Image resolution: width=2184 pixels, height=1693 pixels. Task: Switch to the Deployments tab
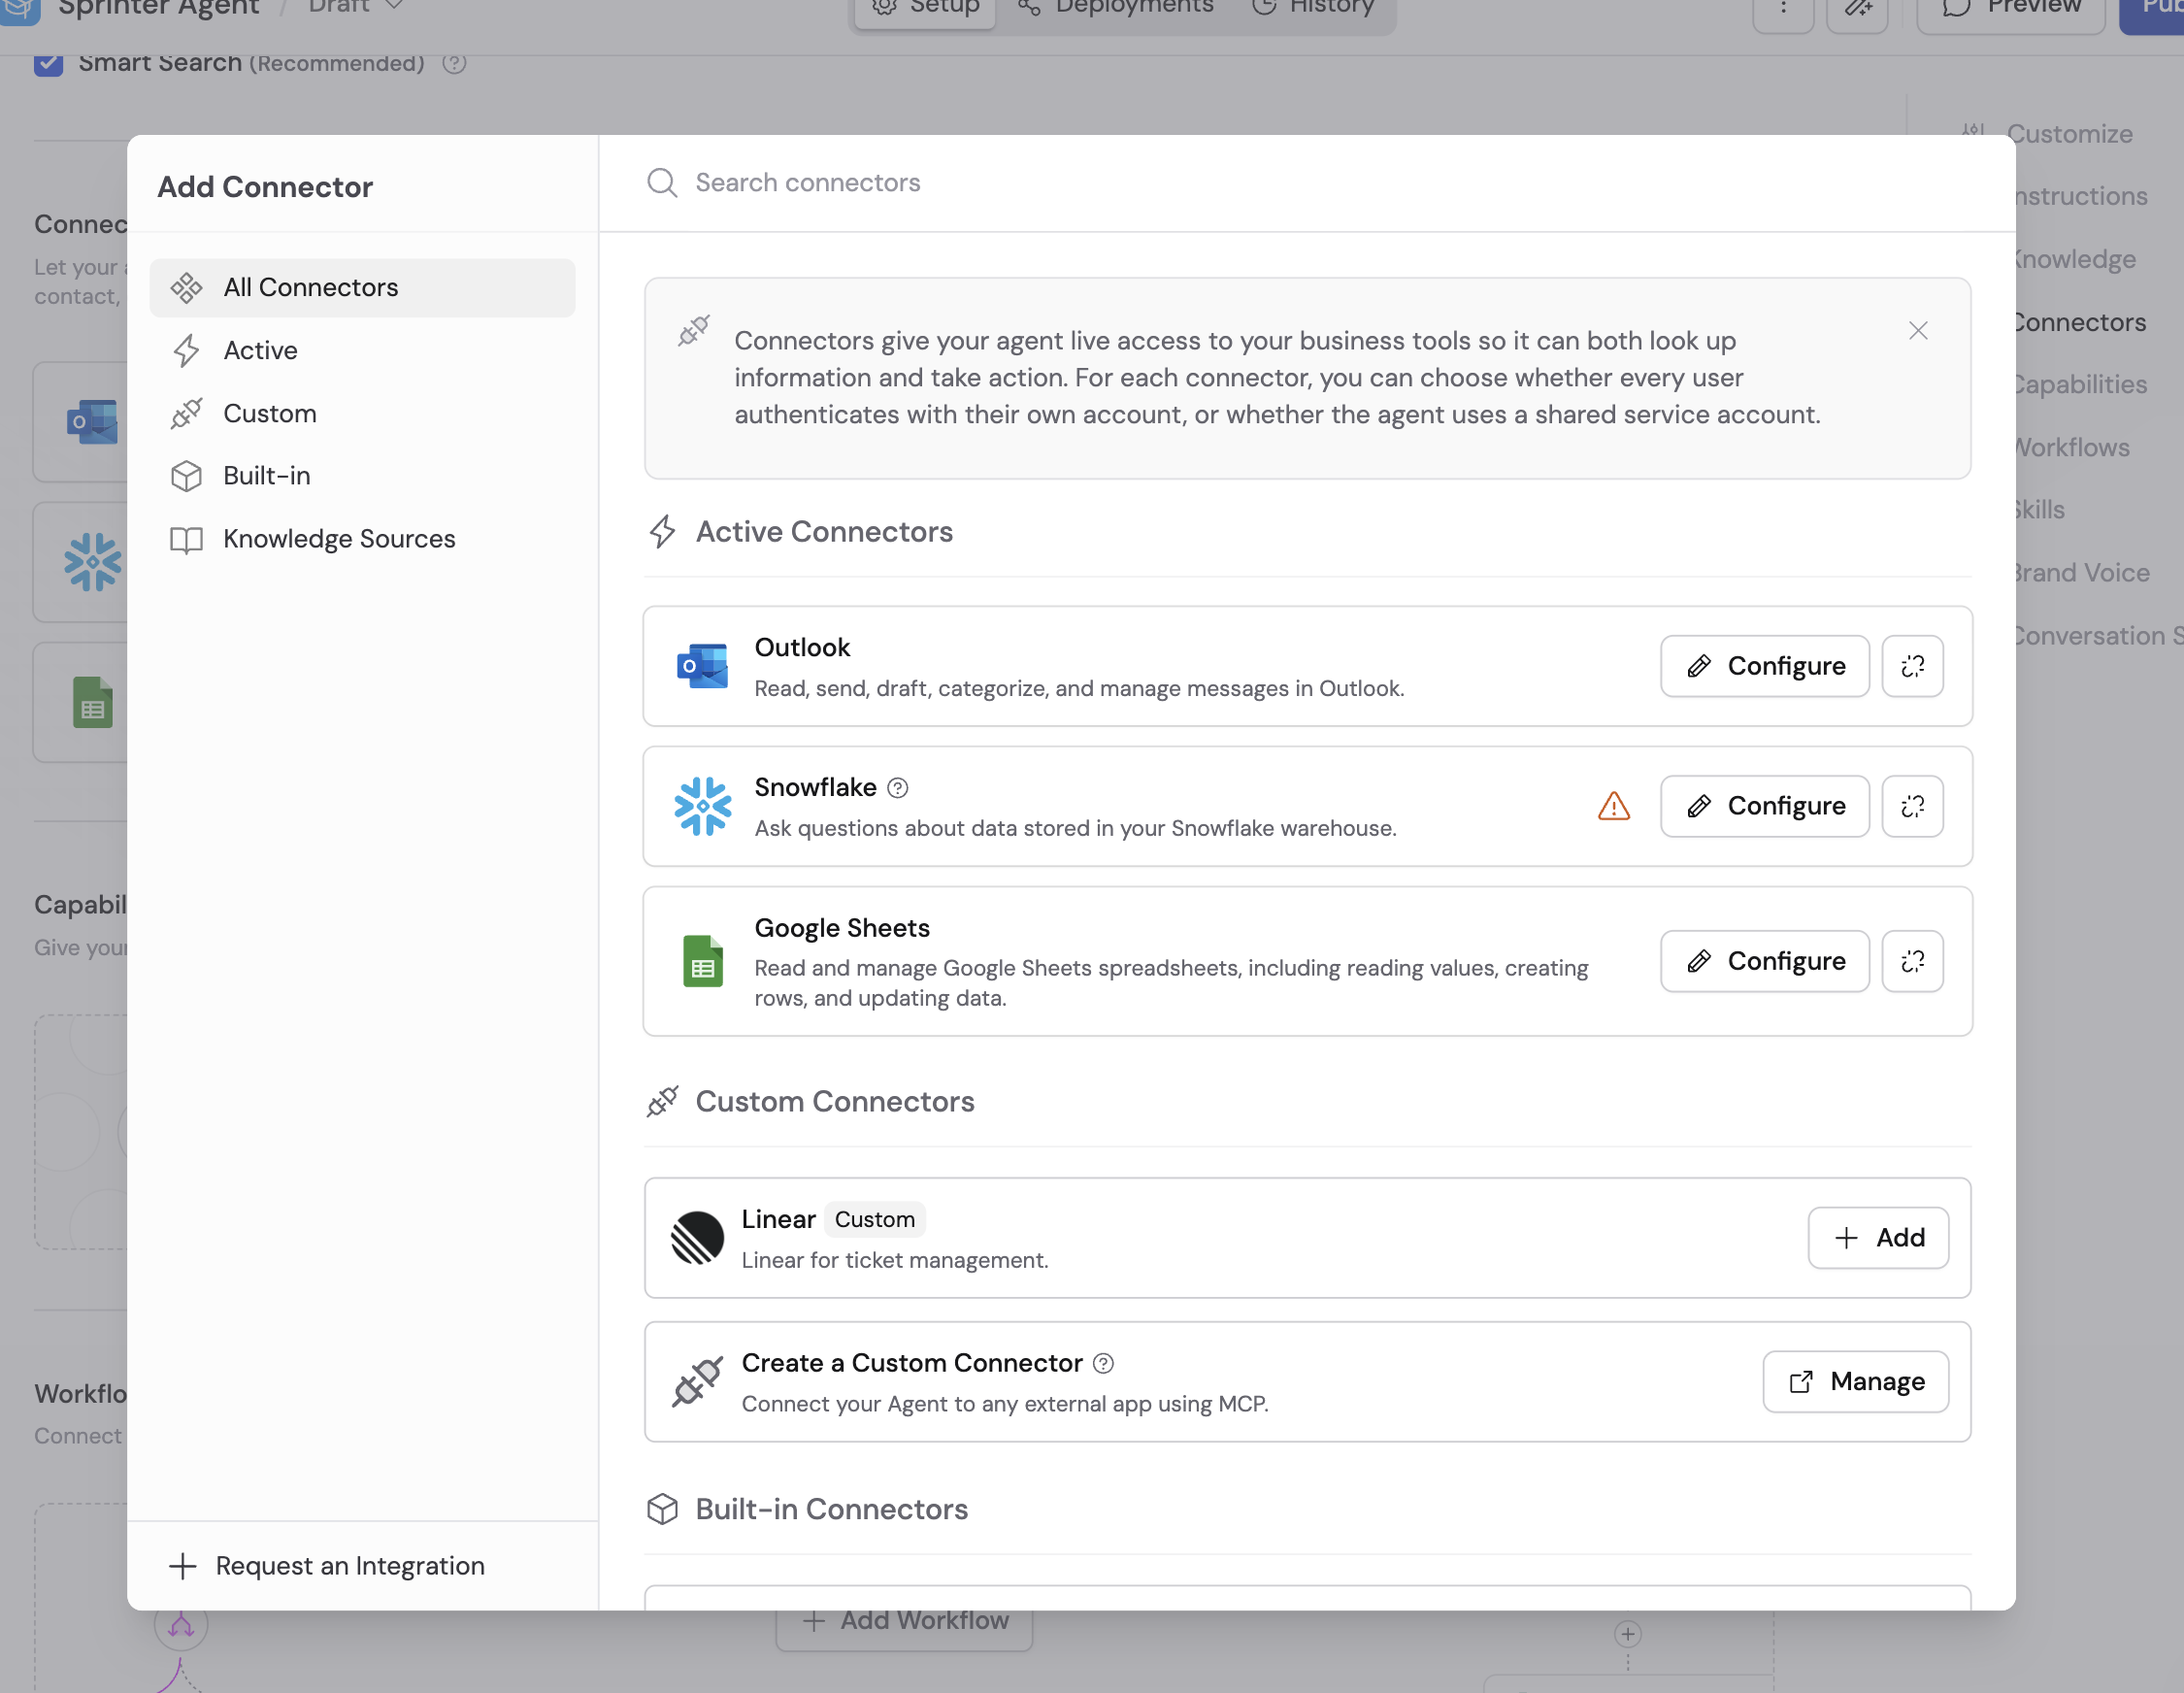1115,8
